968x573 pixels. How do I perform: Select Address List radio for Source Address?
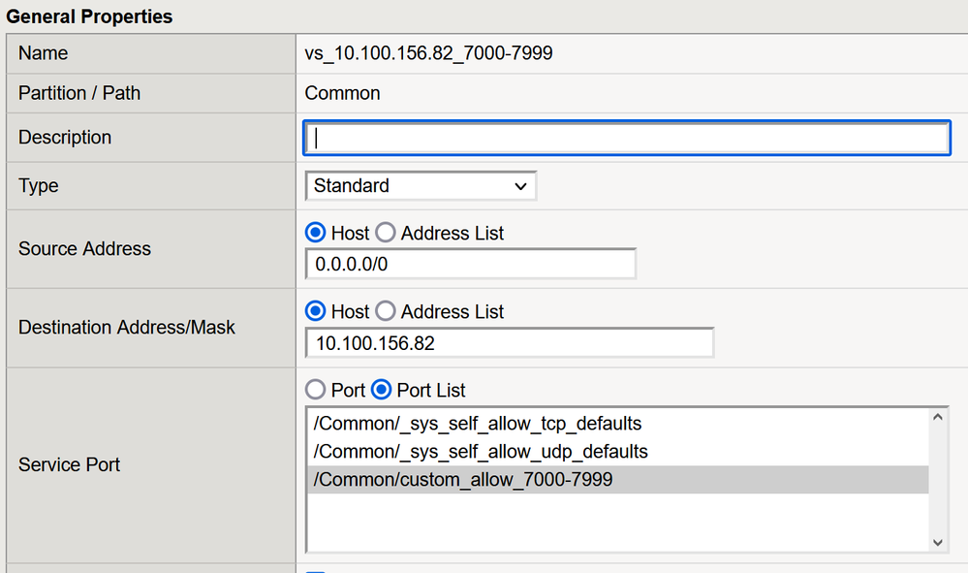386,234
